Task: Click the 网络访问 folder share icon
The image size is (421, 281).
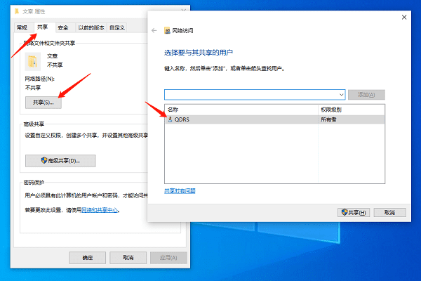Action: click(x=167, y=31)
